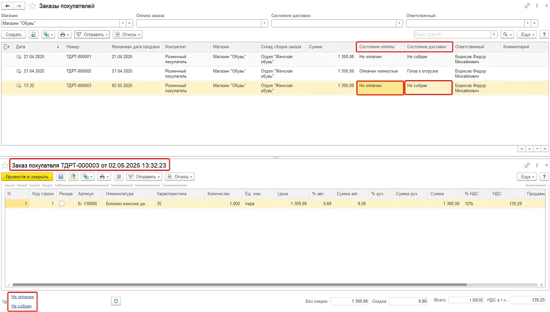Clear the Магазин filter field
This screenshot has width=550, height=312.
[129, 23]
